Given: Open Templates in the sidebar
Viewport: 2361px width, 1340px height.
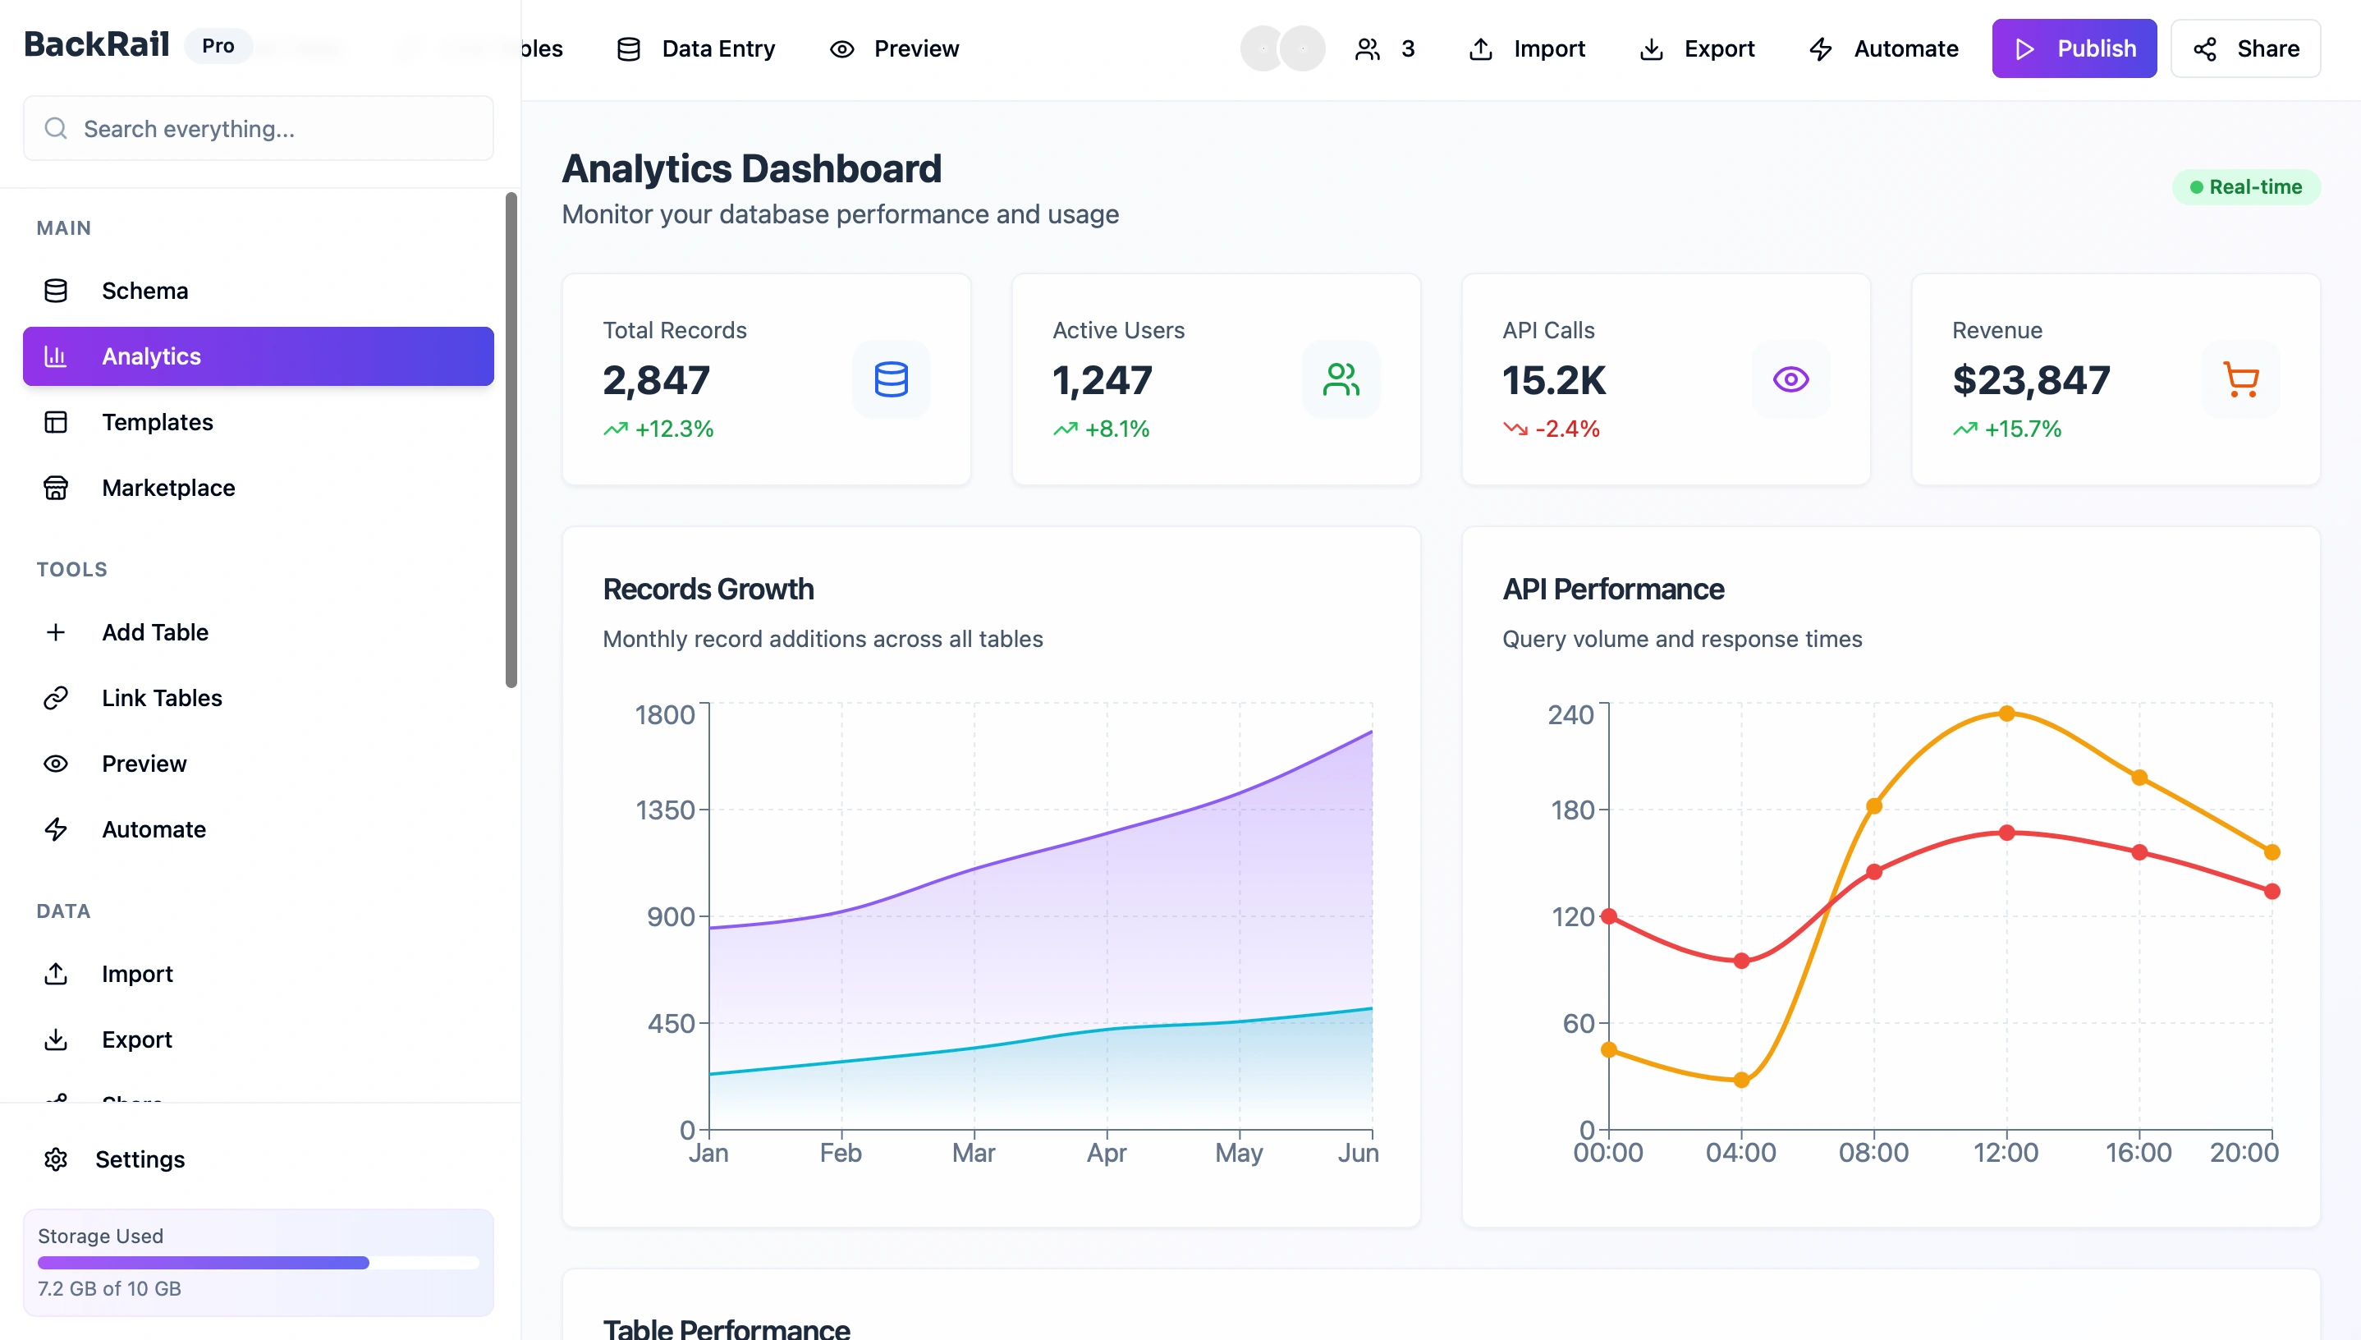Looking at the screenshot, I should click(258, 422).
